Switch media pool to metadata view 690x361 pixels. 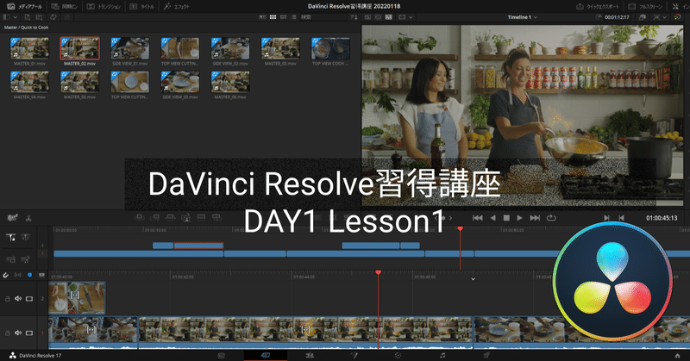[x=262, y=17]
